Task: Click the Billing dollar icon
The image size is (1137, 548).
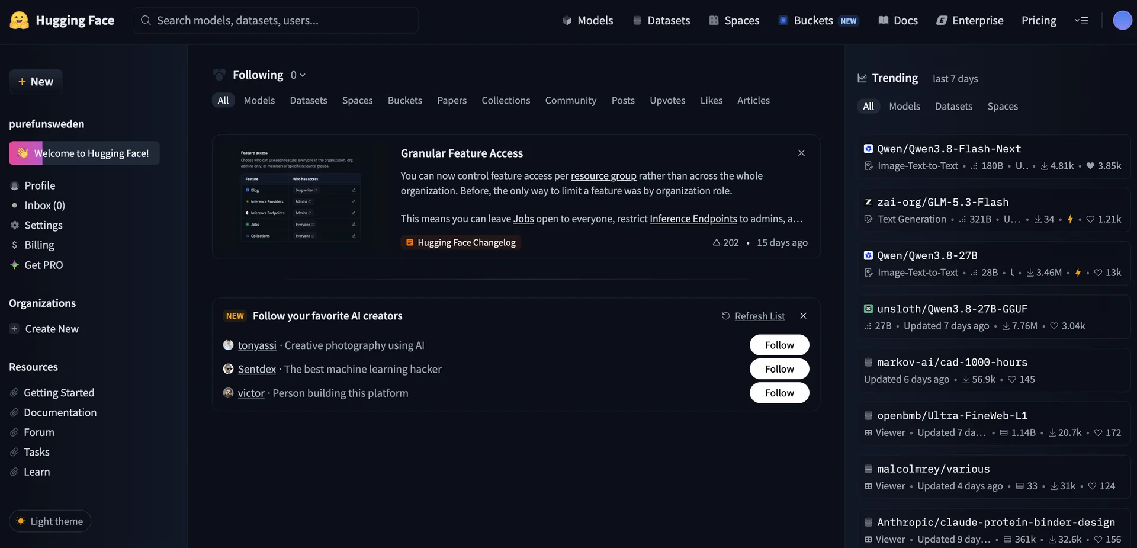Action: [x=15, y=245]
